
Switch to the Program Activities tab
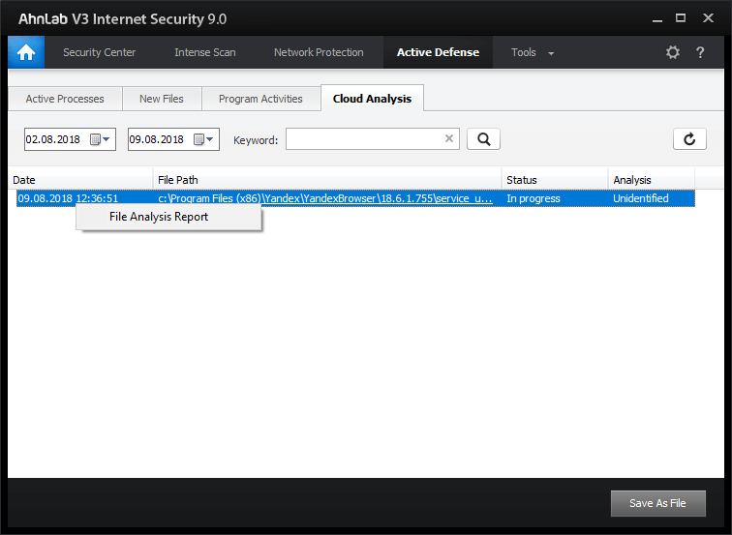pyautogui.click(x=260, y=99)
